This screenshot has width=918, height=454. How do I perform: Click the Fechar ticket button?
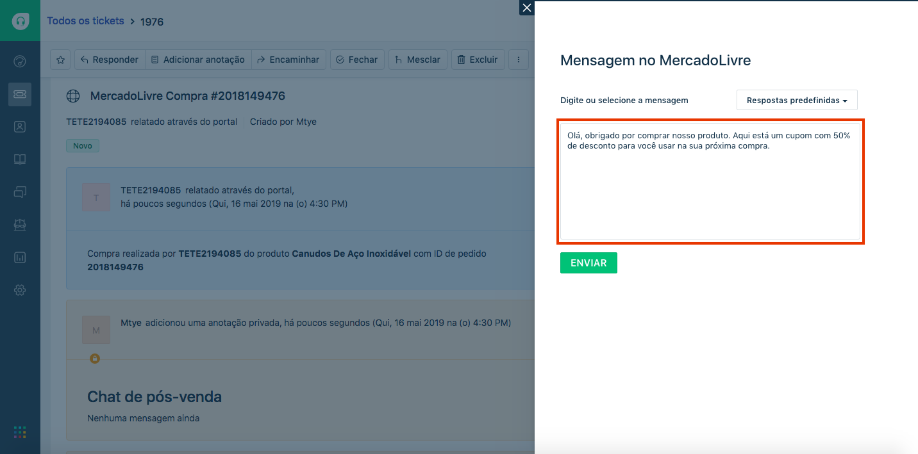click(x=357, y=60)
